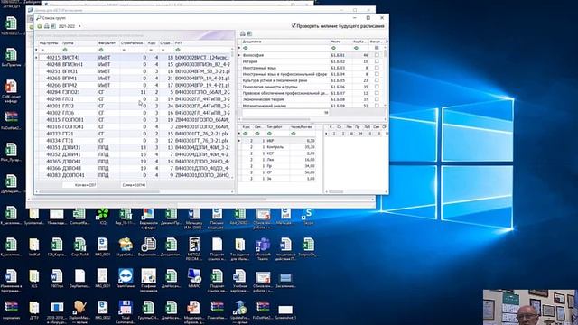Viewport: 578px width, 325px height.
Task: Select the Контроль row in the work types table
Action: [279, 147]
